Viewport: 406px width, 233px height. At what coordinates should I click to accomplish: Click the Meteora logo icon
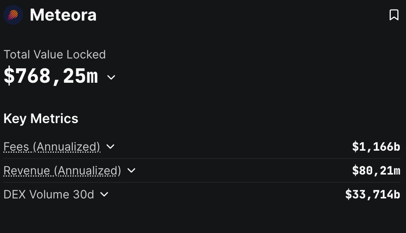(x=13, y=15)
